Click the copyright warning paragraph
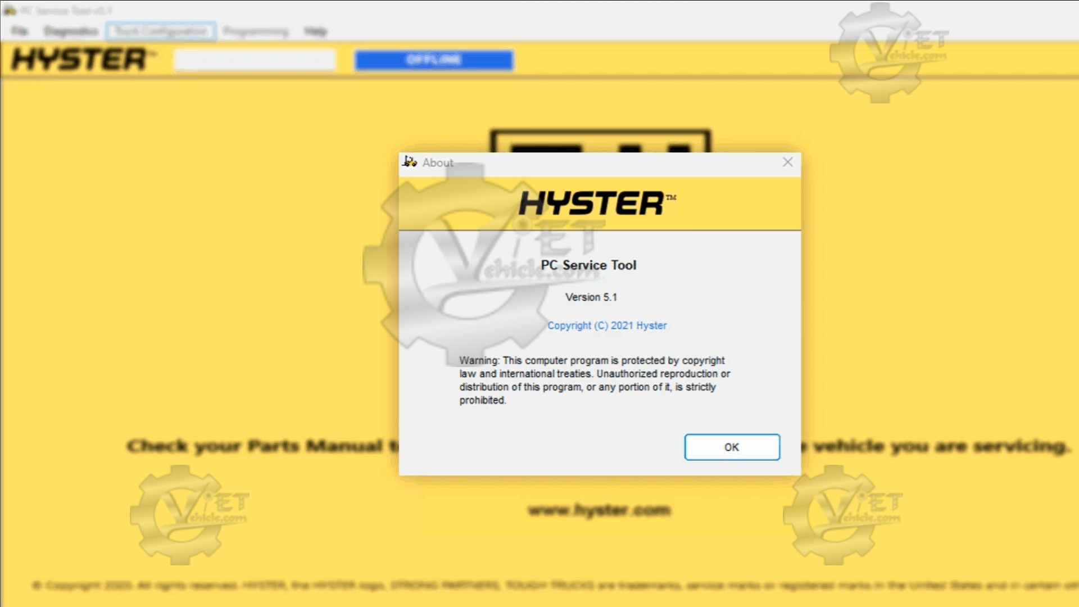 (x=594, y=380)
